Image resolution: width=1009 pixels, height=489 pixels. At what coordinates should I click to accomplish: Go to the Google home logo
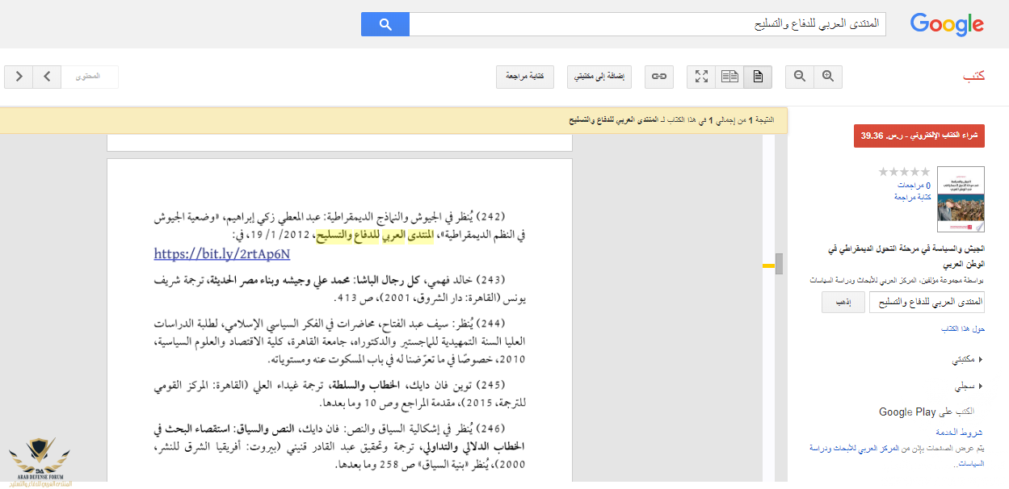tap(946, 24)
